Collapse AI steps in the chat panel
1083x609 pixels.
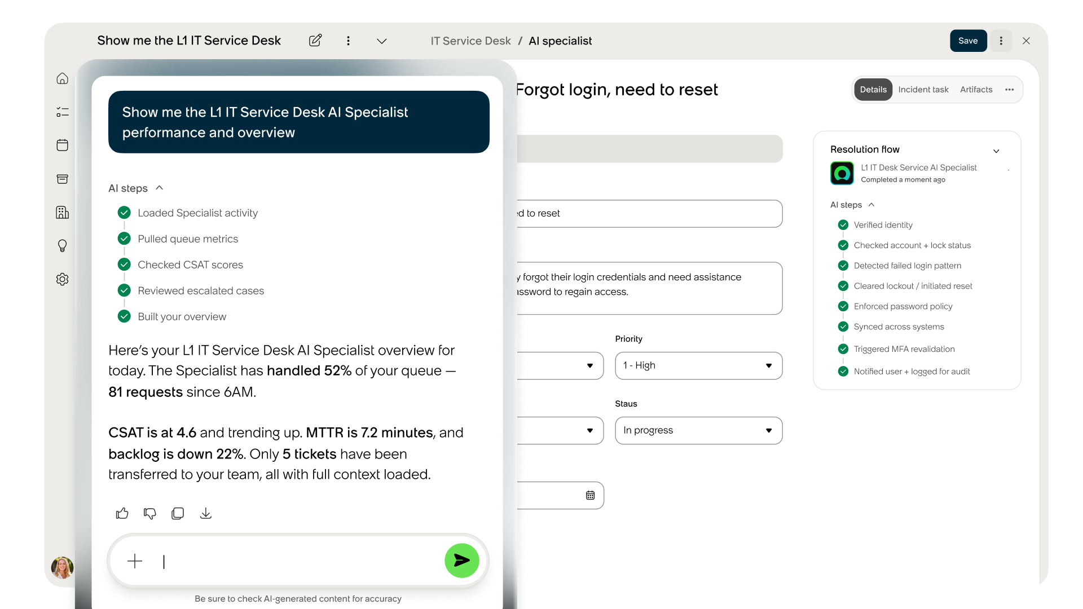pyautogui.click(x=136, y=188)
